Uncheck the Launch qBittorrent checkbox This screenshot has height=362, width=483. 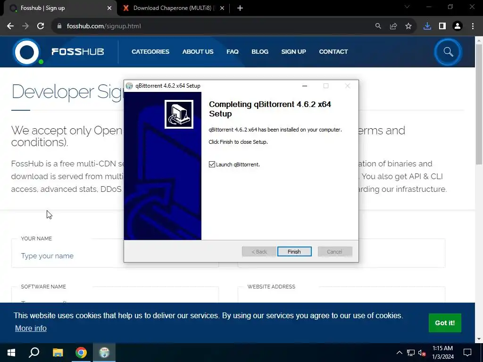click(212, 165)
